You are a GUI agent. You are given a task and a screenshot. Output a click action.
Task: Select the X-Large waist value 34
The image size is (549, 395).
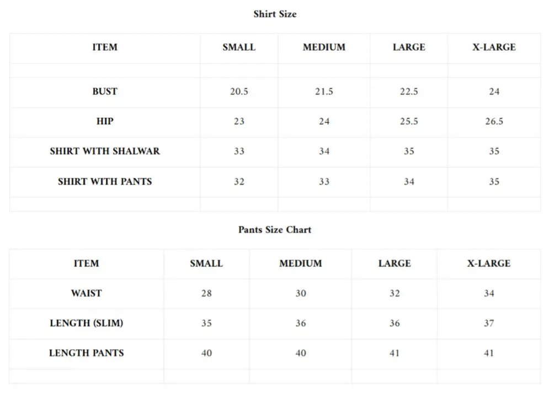coord(489,293)
